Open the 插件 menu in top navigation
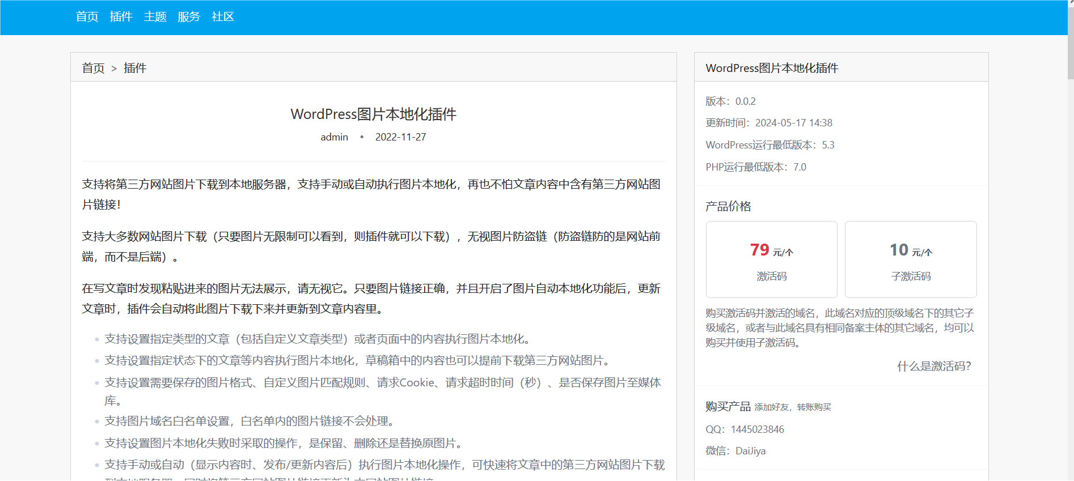 pos(121,17)
